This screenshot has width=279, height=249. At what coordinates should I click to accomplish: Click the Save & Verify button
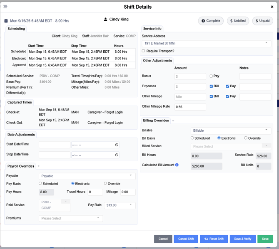click(x=242, y=239)
